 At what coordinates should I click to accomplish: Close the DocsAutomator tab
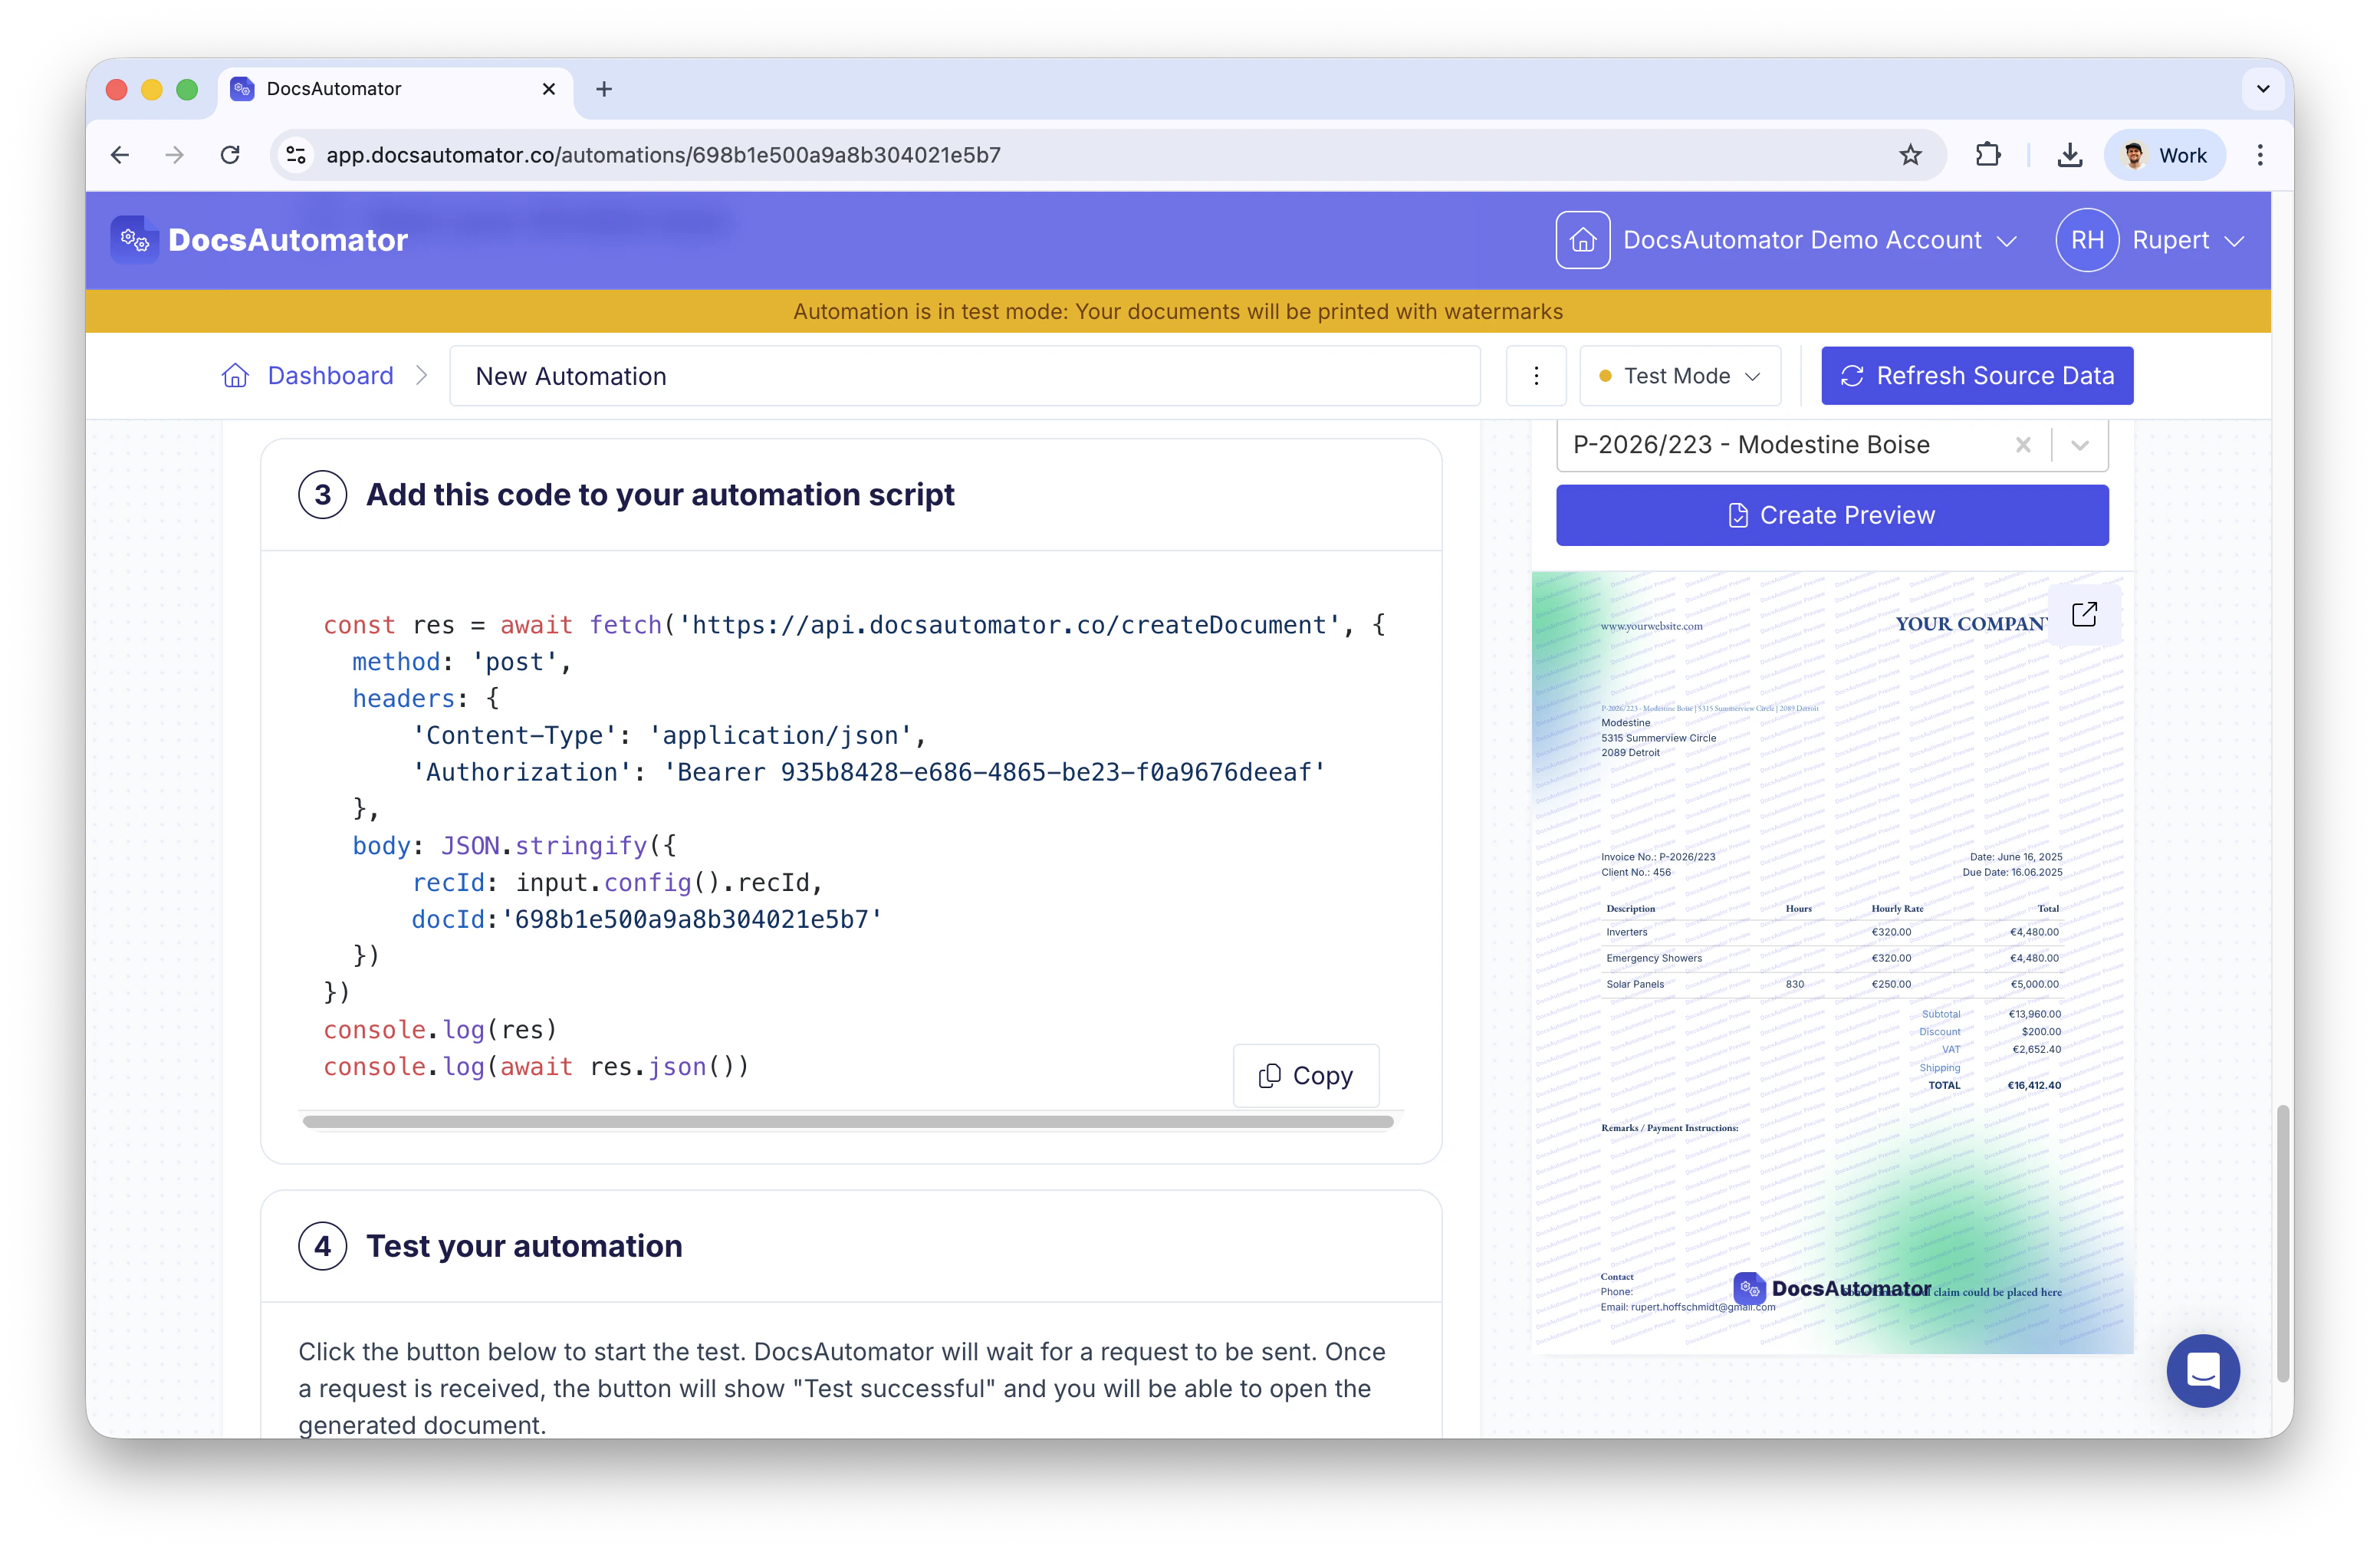[549, 89]
